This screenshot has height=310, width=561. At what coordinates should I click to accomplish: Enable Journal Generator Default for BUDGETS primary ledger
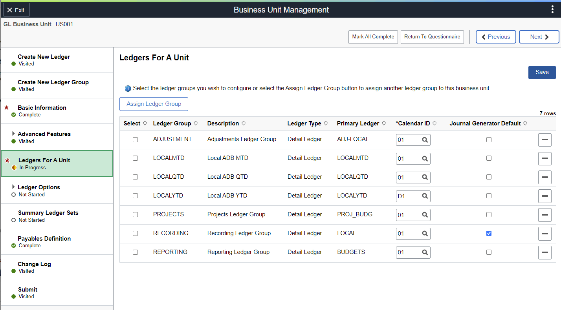(x=489, y=252)
